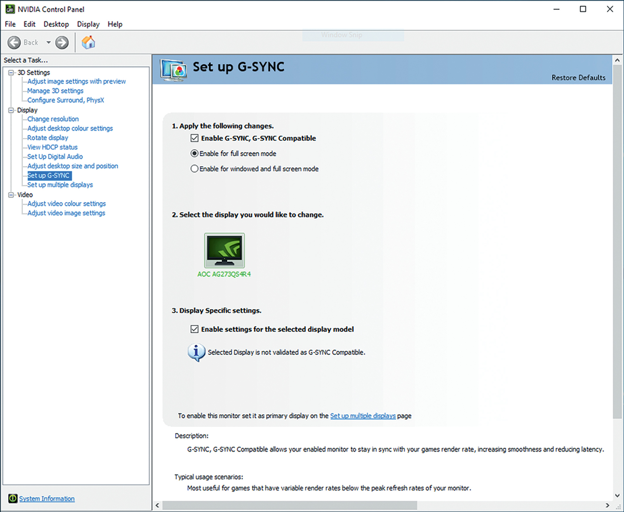This screenshot has height=512, width=624.
Task: Go to the Home page icon
Action: [x=88, y=42]
